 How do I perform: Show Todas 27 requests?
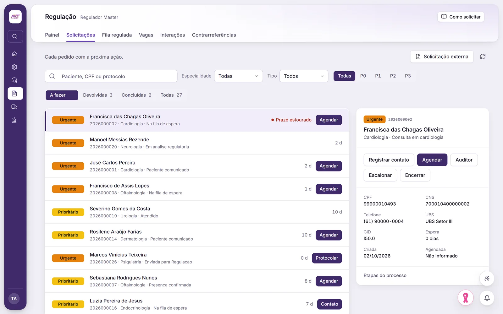point(171,95)
